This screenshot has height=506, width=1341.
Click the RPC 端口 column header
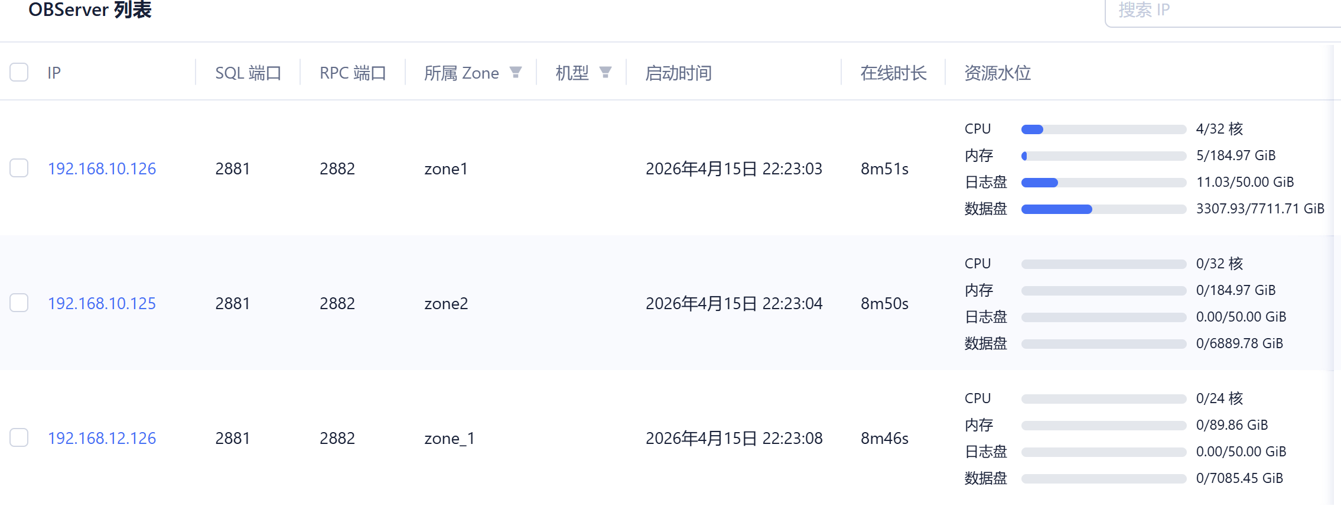[353, 73]
